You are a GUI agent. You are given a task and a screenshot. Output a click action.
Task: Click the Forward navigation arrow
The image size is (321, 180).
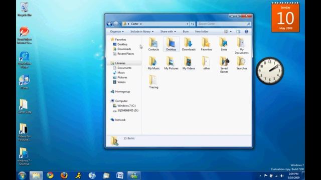116,24
